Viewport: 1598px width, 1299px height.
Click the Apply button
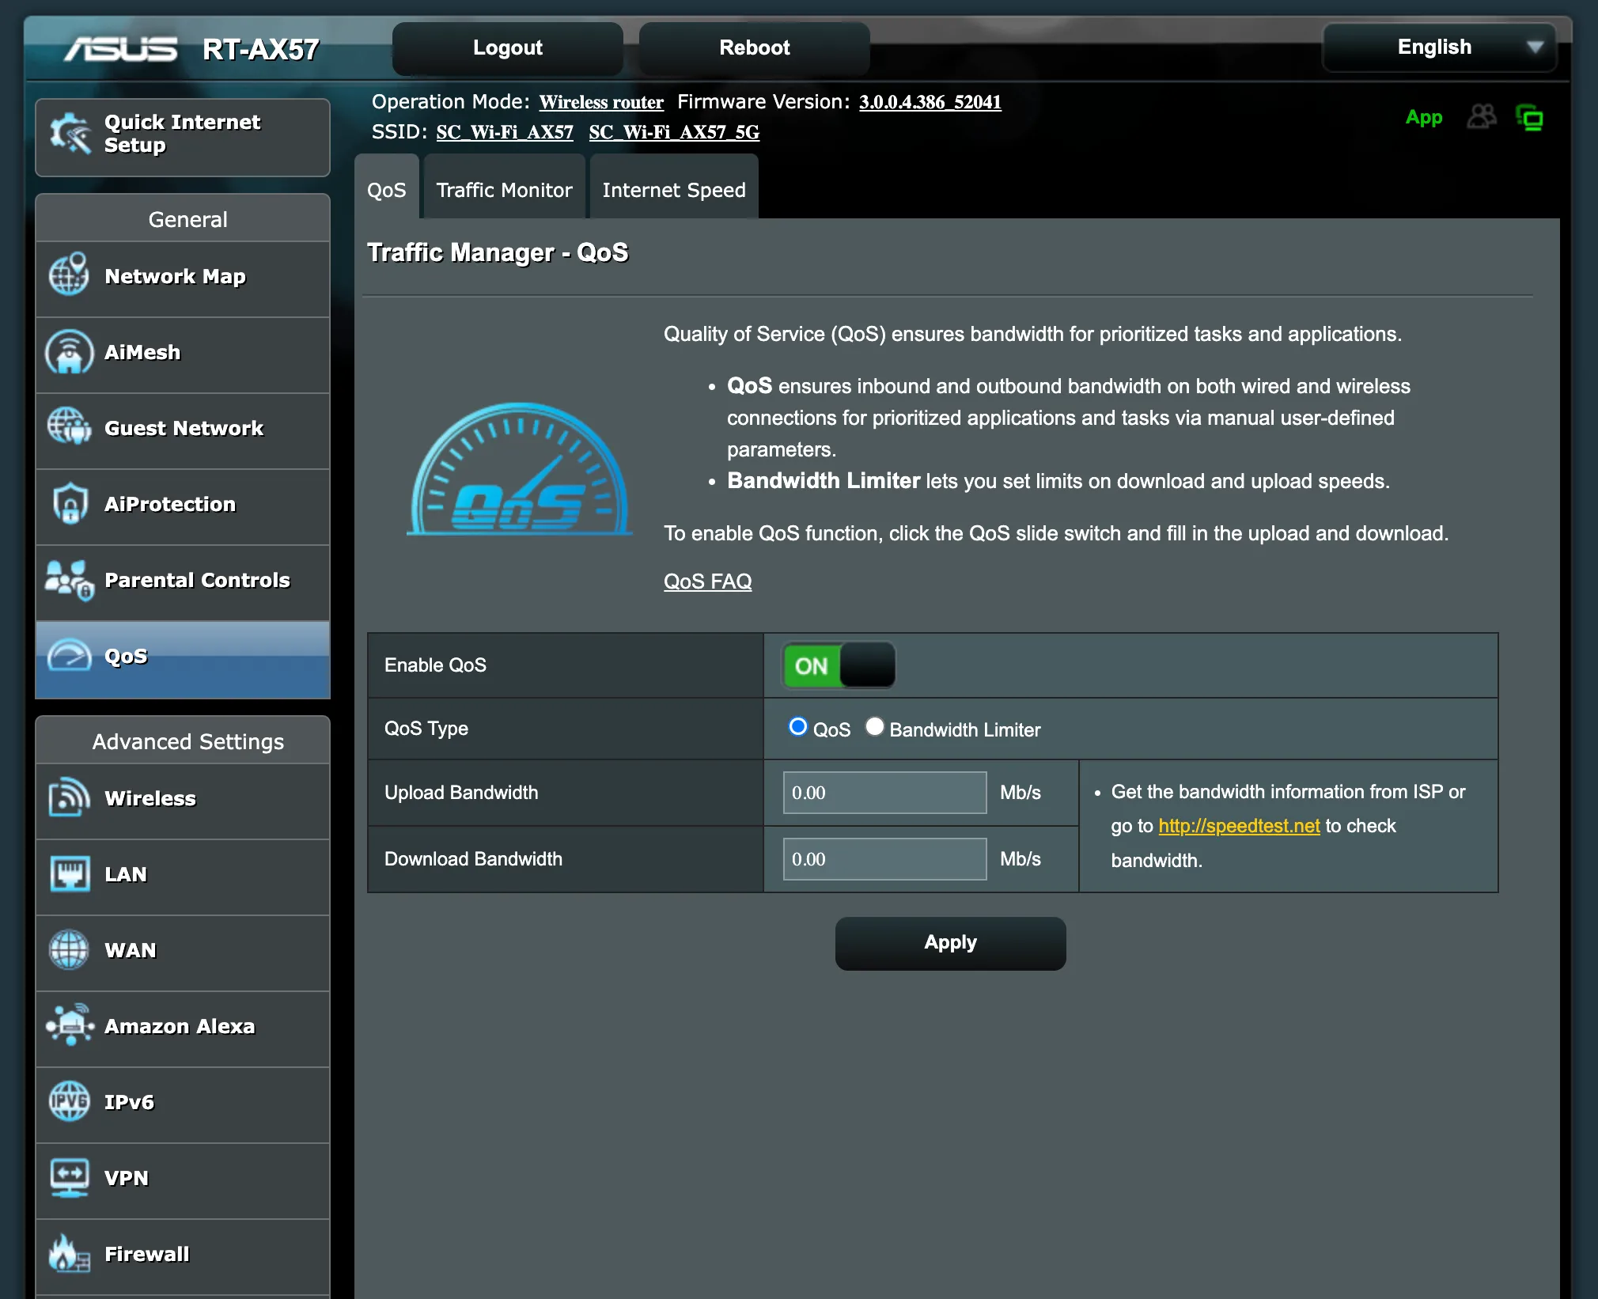[x=950, y=943]
